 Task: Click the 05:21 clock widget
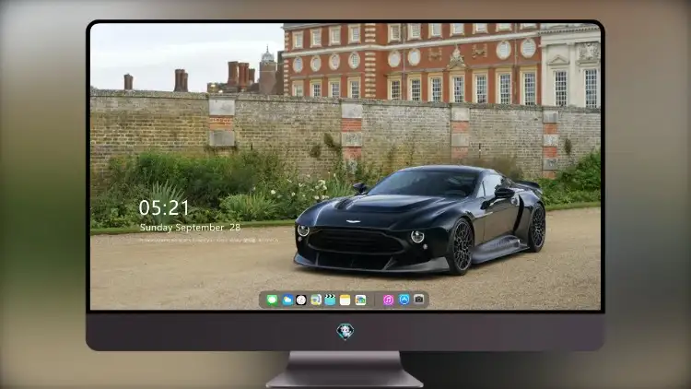point(164,207)
